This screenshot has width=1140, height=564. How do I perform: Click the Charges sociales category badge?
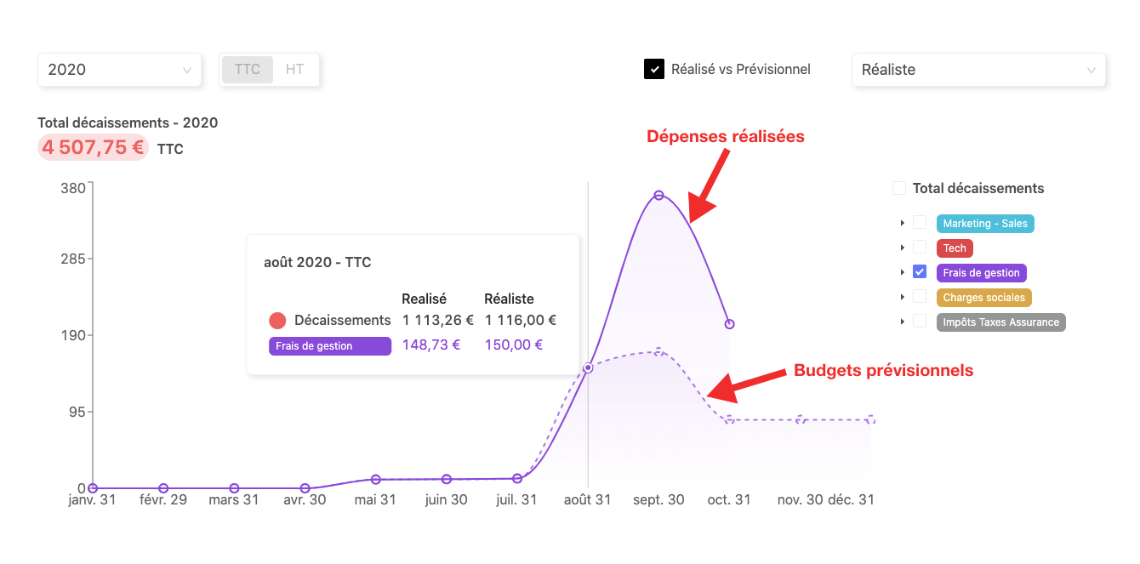(983, 297)
